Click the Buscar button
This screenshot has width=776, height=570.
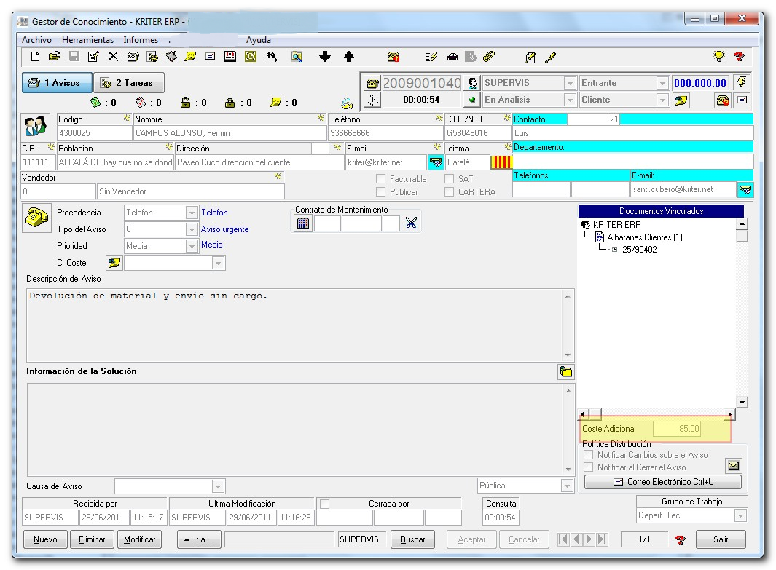(x=412, y=539)
